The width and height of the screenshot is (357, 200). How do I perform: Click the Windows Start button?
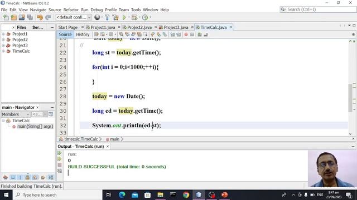click(6, 195)
